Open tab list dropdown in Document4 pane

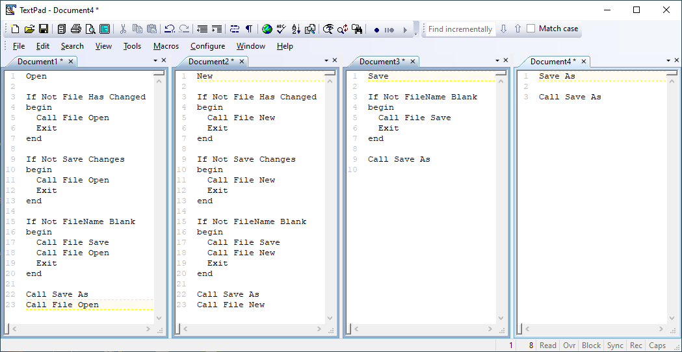668,61
